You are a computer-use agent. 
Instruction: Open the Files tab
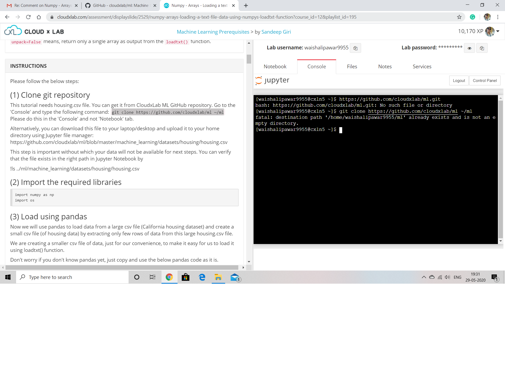(352, 66)
